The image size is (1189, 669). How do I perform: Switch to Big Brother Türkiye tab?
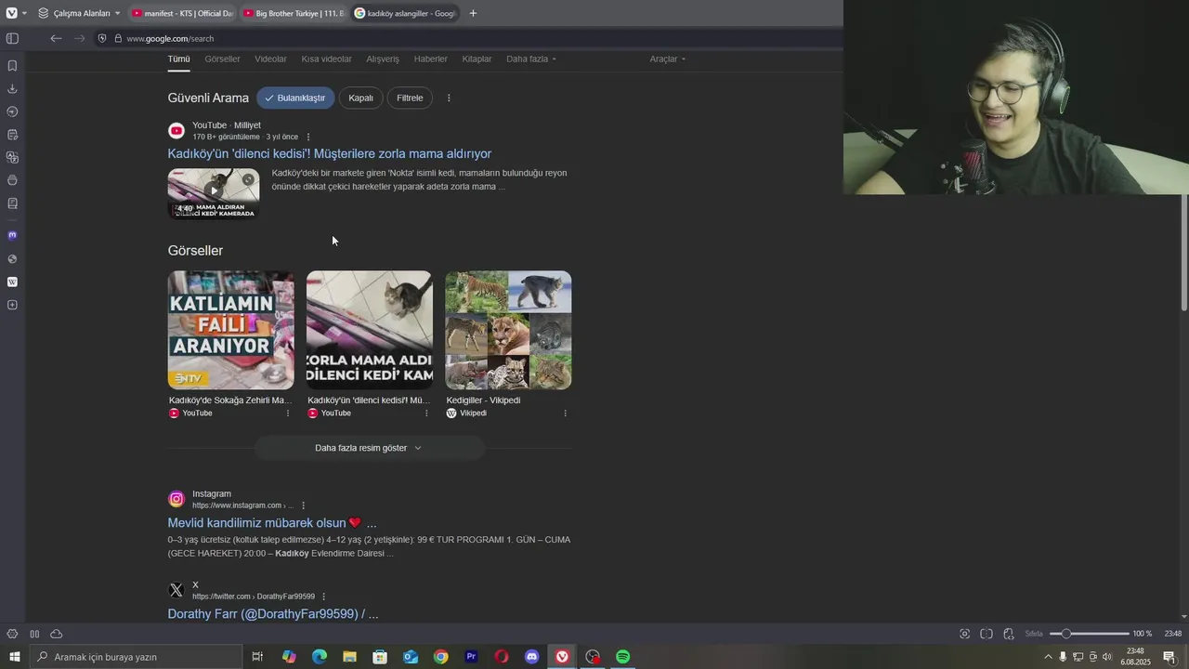point(293,13)
